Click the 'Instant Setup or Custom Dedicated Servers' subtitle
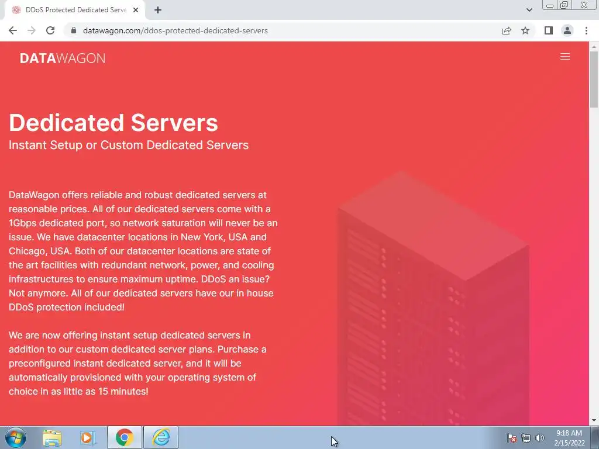This screenshot has width=599, height=449. click(x=129, y=145)
